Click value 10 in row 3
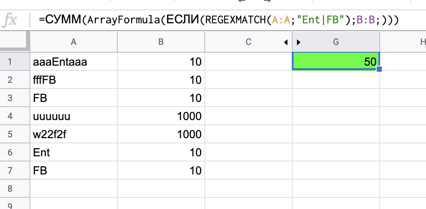 (161, 98)
